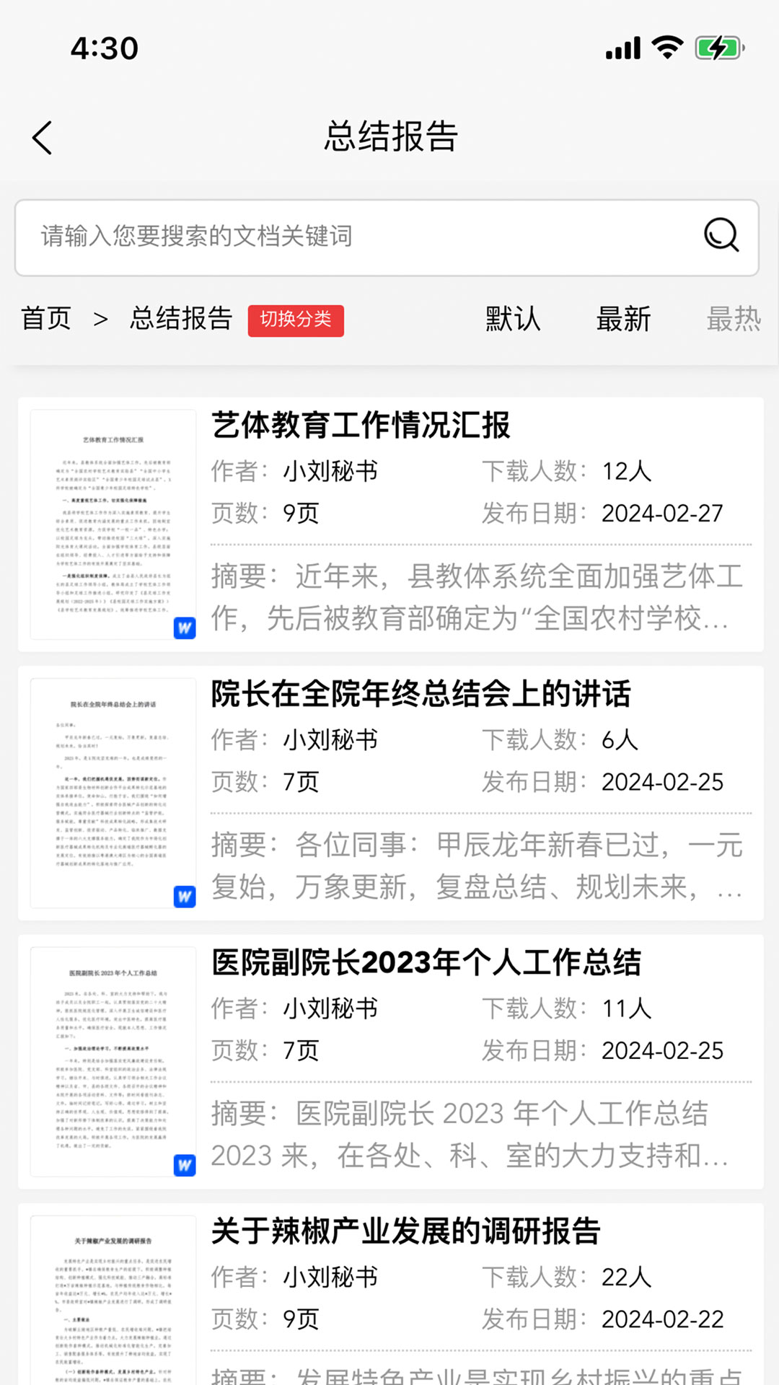Tap the cellular signal icon
Image resolution: width=779 pixels, height=1385 pixels.
623,48
